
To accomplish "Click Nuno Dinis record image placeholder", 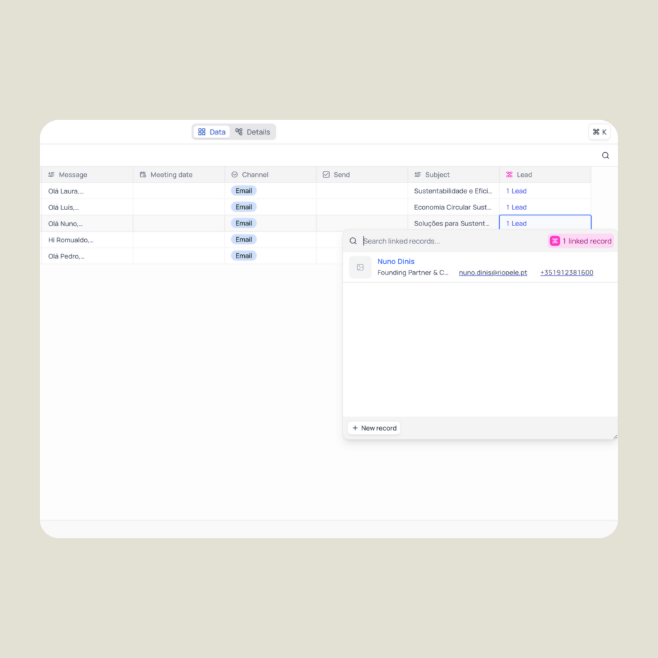I will click(360, 267).
